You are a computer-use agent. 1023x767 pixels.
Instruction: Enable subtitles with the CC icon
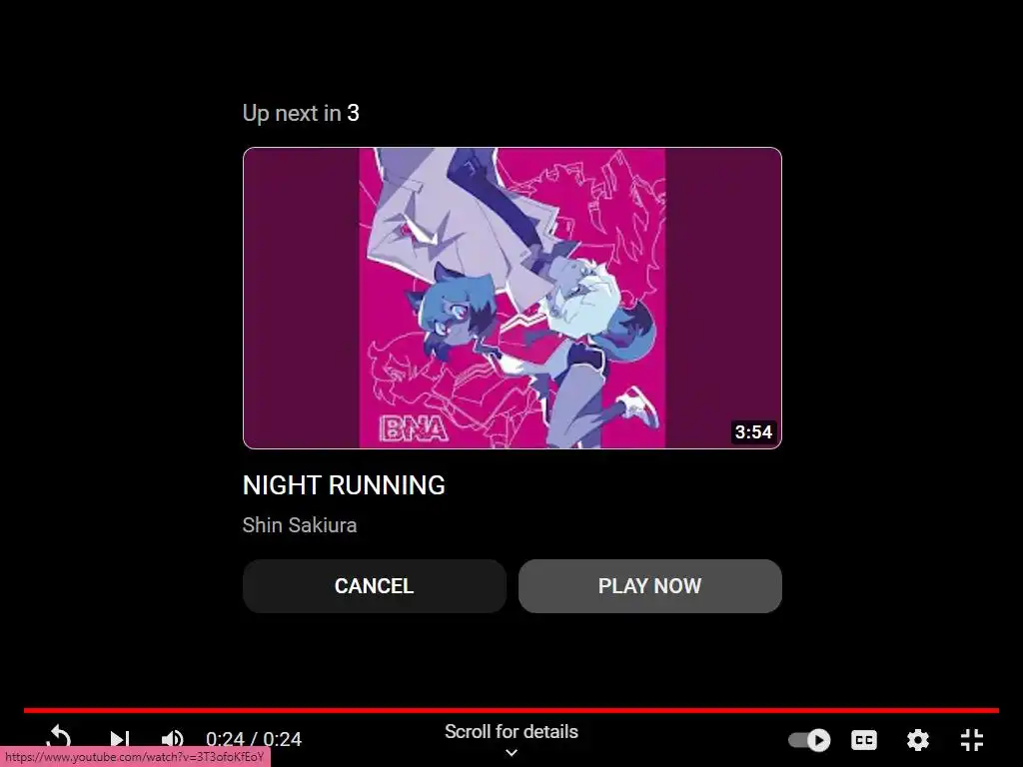coord(864,740)
